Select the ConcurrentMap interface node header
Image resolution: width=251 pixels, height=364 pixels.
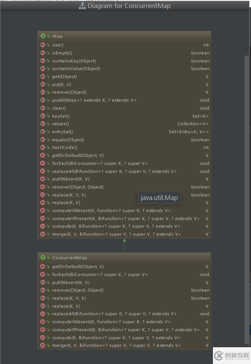(124, 258)
